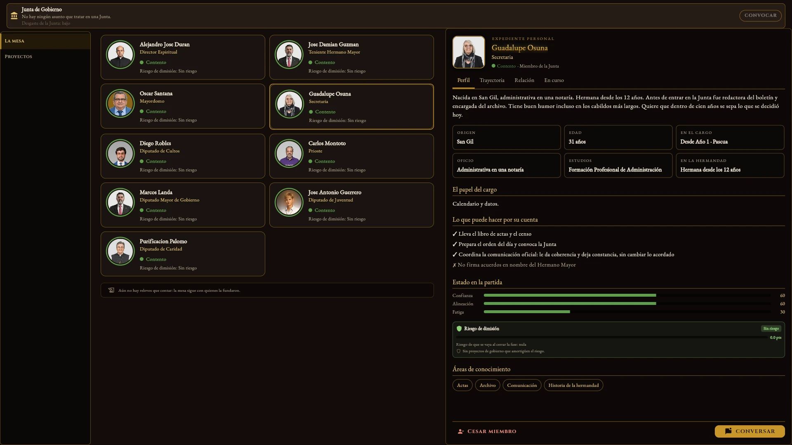Select Oscar Santana's avatar
The image size is (792, 445).
[x=120, y=103]
